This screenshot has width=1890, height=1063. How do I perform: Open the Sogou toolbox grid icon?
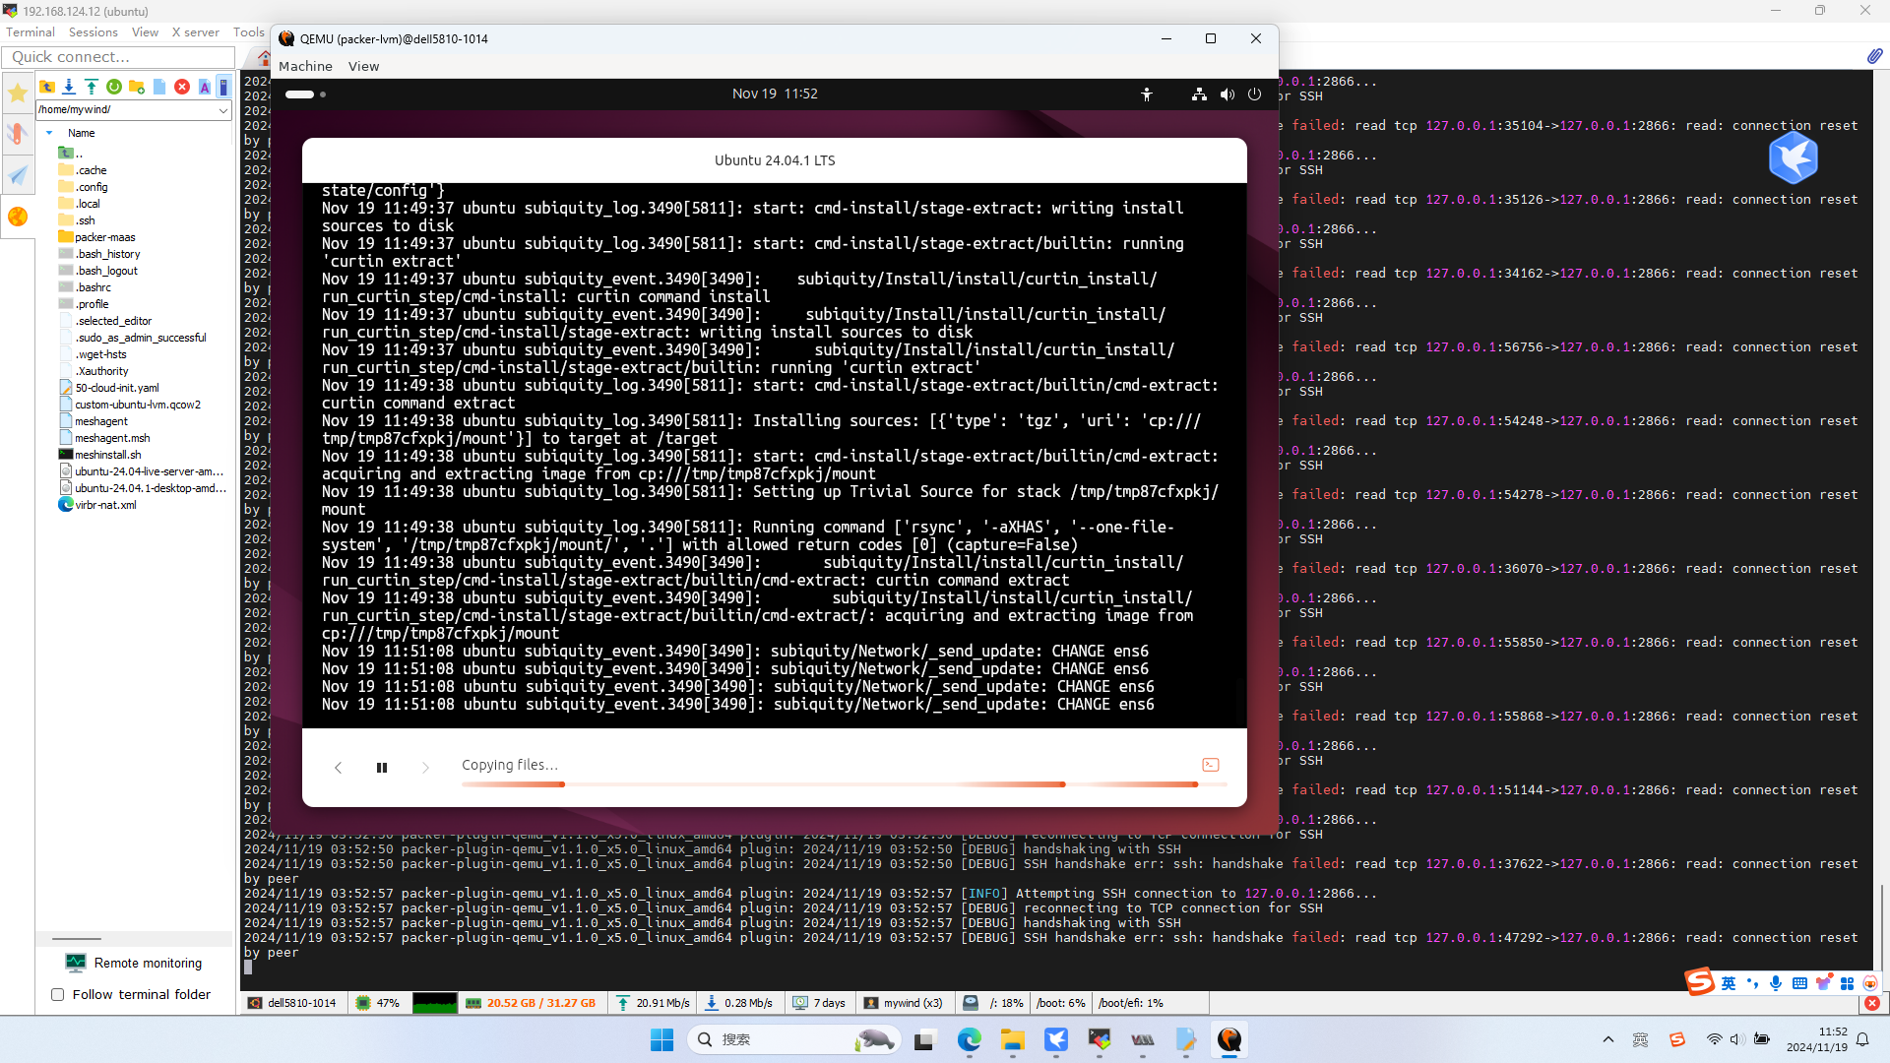click(1847, 983)
